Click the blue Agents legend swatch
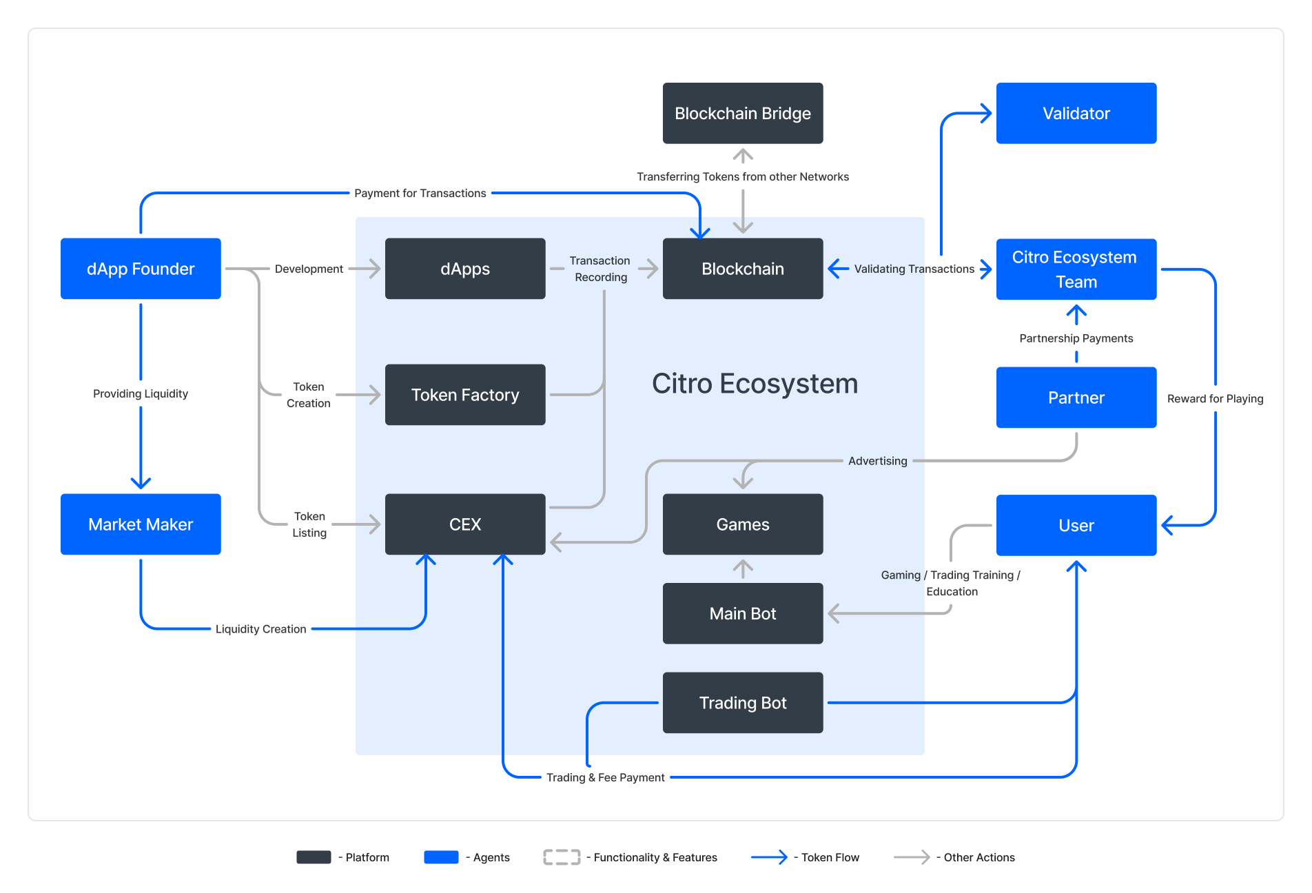Image resolution: width=1312 pixels, height=893 pixels. coord(441,857)
